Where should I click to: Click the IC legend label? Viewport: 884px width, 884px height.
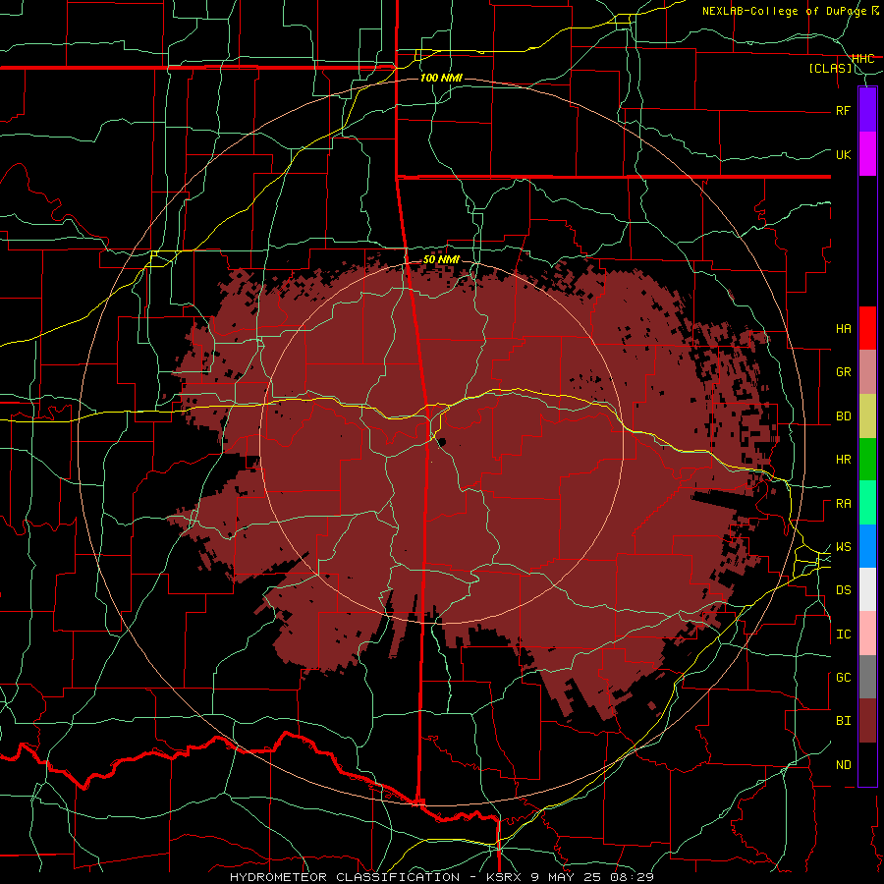coord(844,635)
